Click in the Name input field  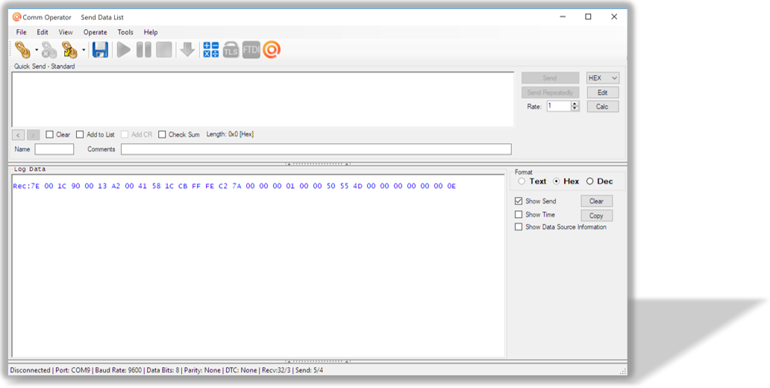click(54, 149)
